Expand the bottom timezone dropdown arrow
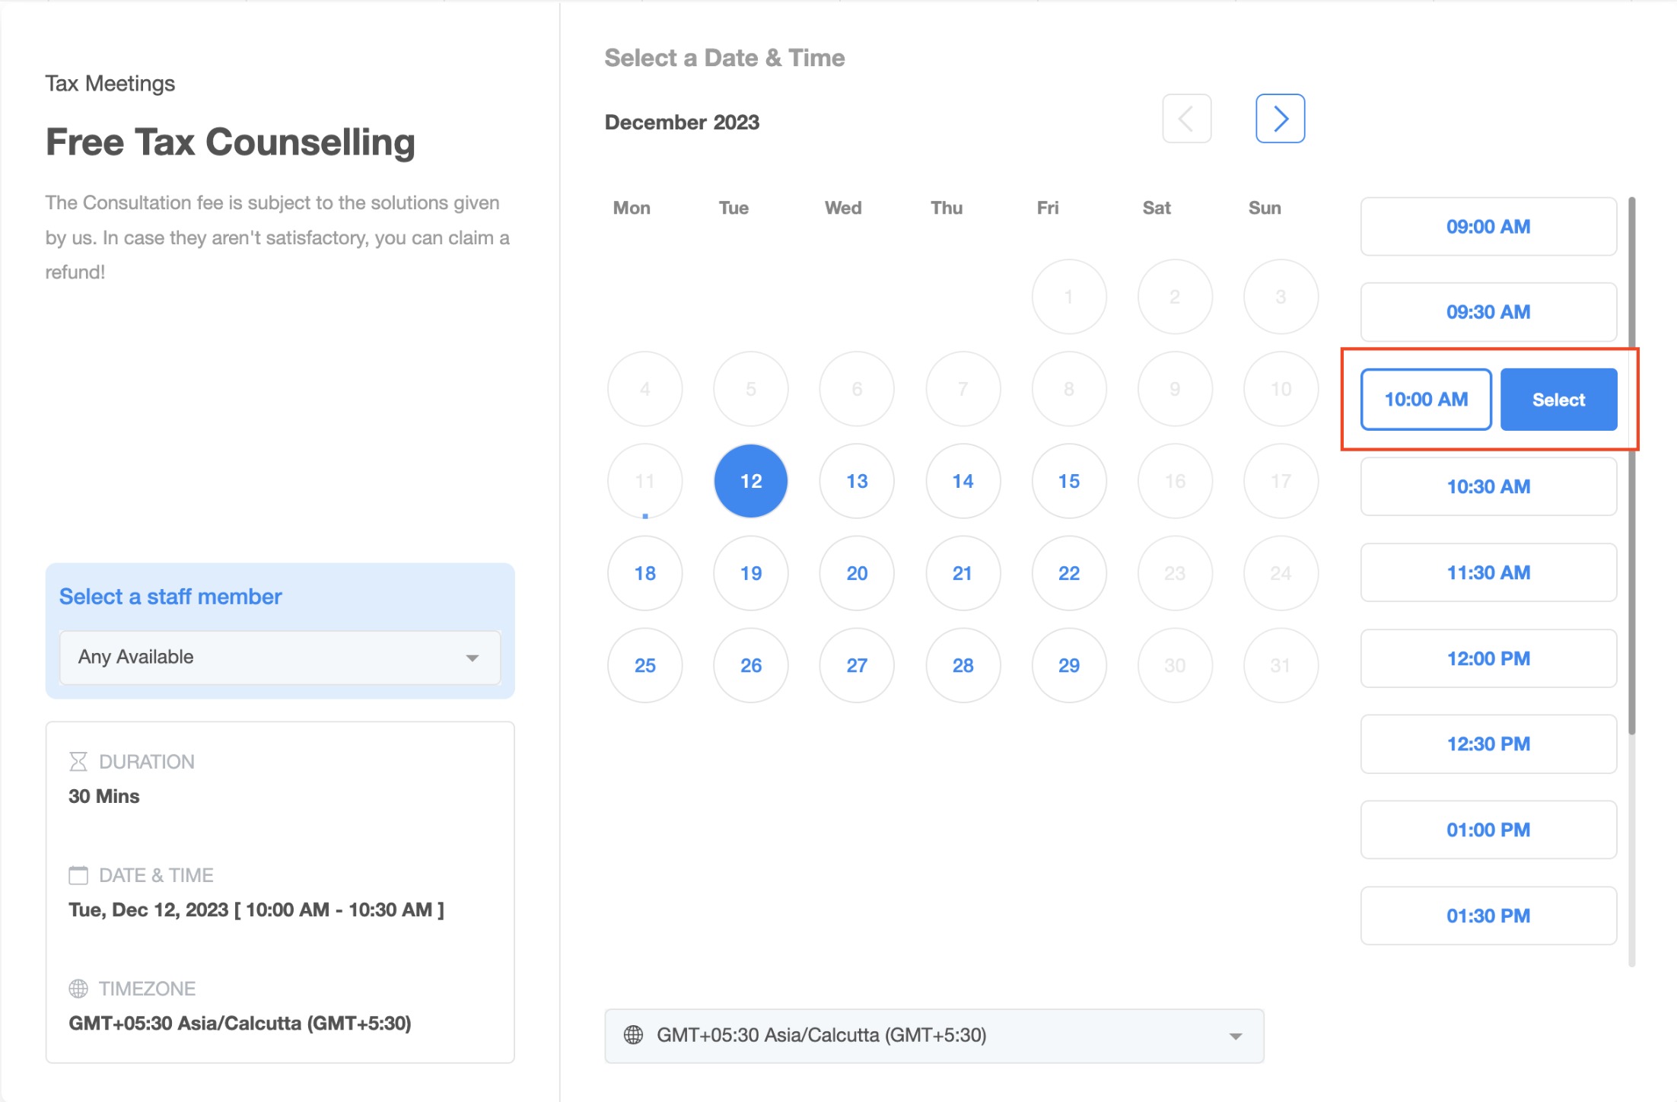Viewport: 1677px width, 1102px height. coord(1236,1036)
